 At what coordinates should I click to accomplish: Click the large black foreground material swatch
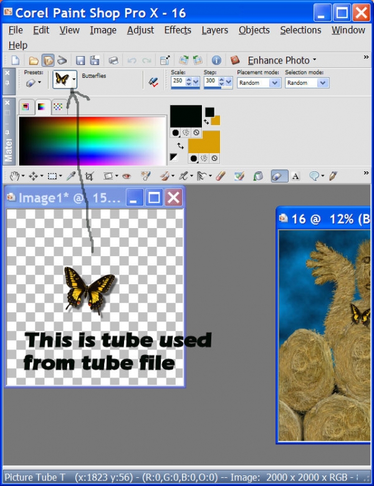(x=186, y=117)
